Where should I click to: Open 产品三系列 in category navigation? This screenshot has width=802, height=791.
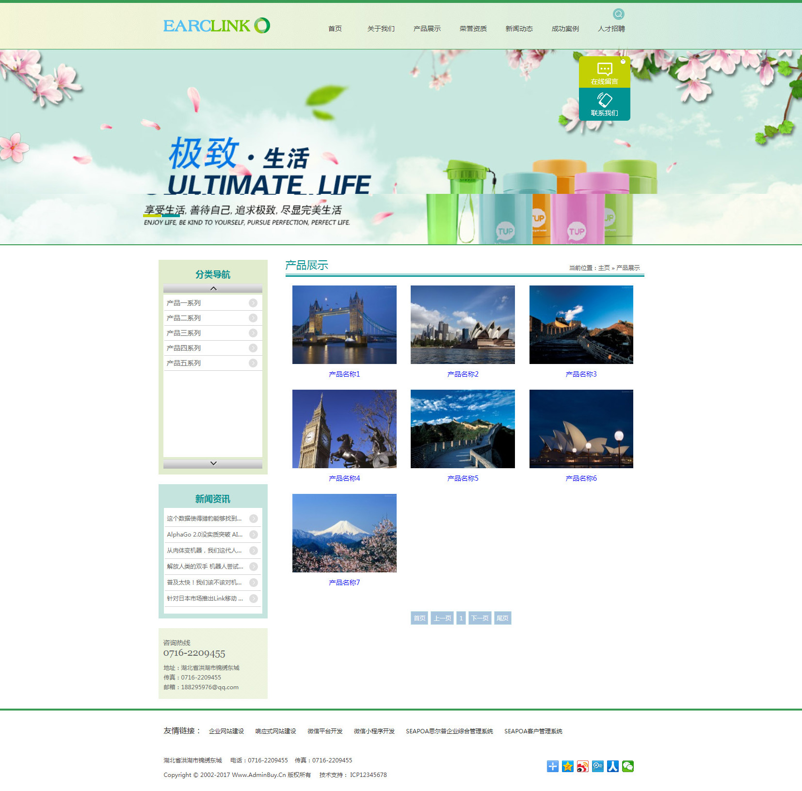[184, 333]
